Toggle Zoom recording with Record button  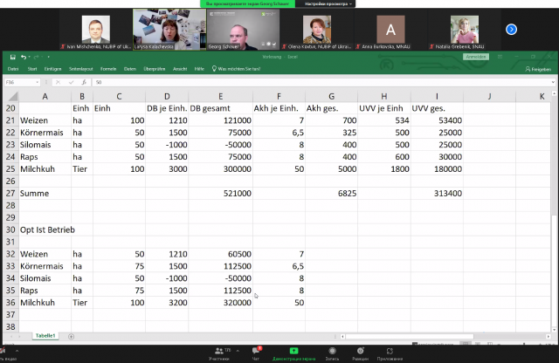coord(332,352)
